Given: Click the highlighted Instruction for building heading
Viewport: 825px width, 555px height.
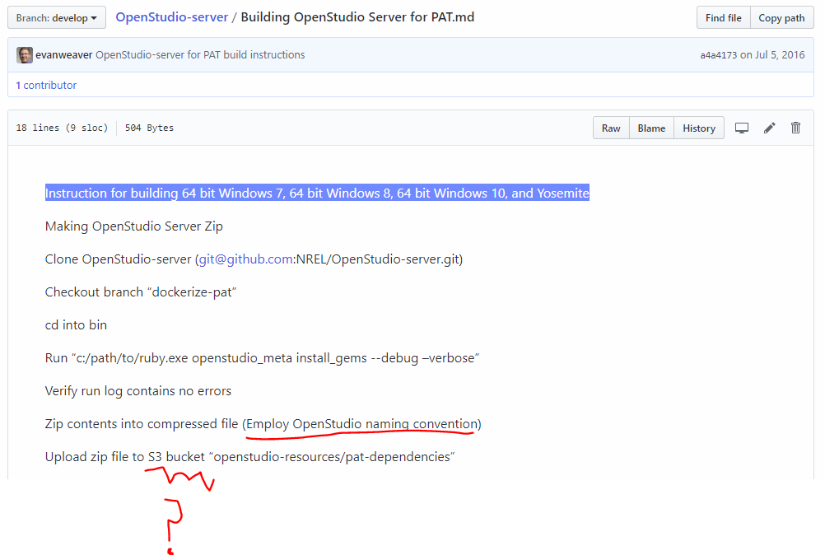Looking at the screenshot, I should pos(317,193).
